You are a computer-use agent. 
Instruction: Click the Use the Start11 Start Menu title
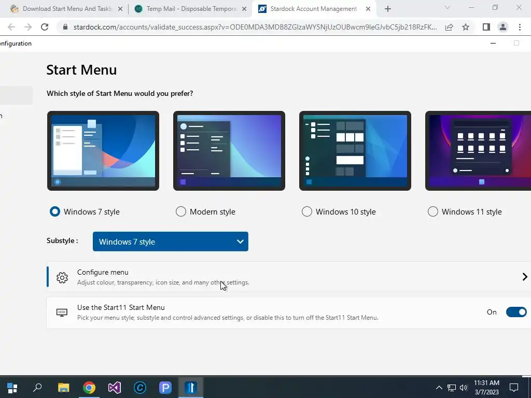tap(121, 307)
